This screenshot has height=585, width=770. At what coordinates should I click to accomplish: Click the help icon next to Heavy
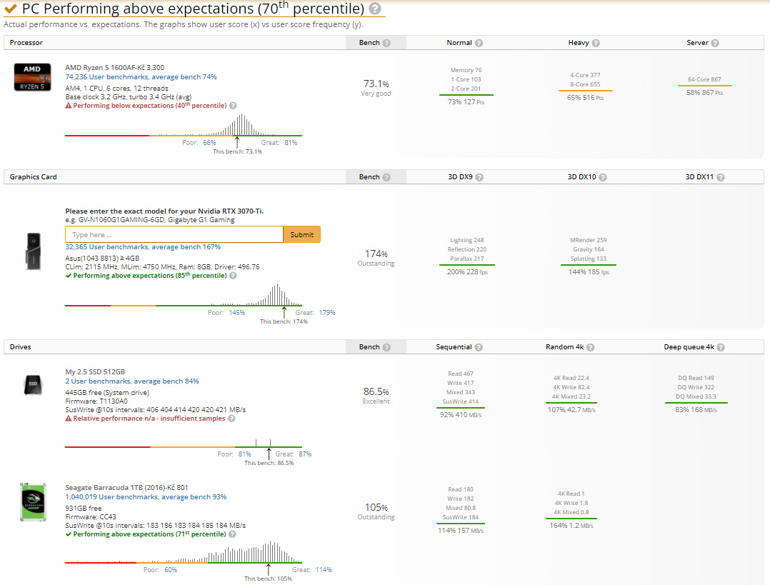tap(596, 44)
